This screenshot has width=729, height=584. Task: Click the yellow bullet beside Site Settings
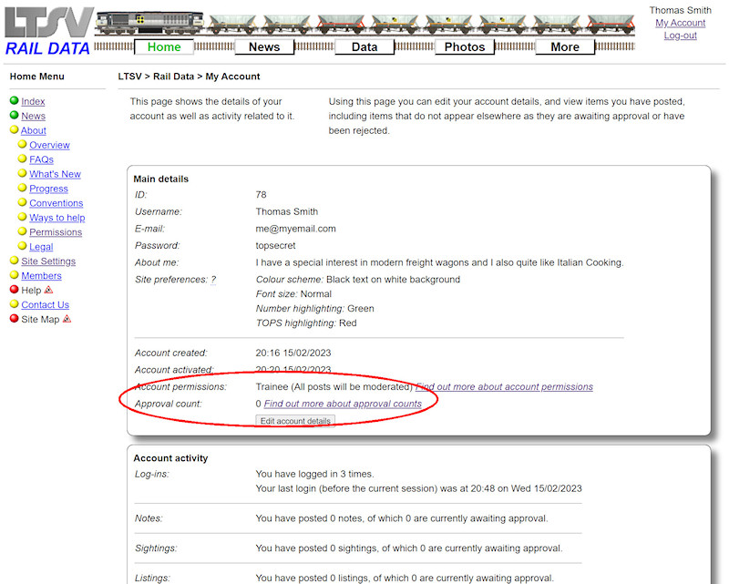point(15,261)
